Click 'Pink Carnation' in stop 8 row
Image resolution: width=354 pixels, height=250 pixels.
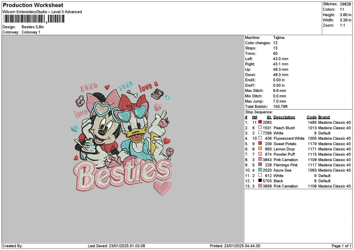click(286, 159)
